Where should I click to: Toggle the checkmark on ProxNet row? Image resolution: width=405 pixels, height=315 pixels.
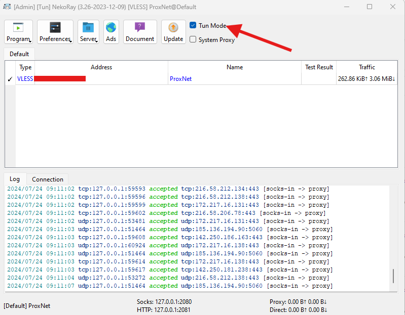coord(10,79)
